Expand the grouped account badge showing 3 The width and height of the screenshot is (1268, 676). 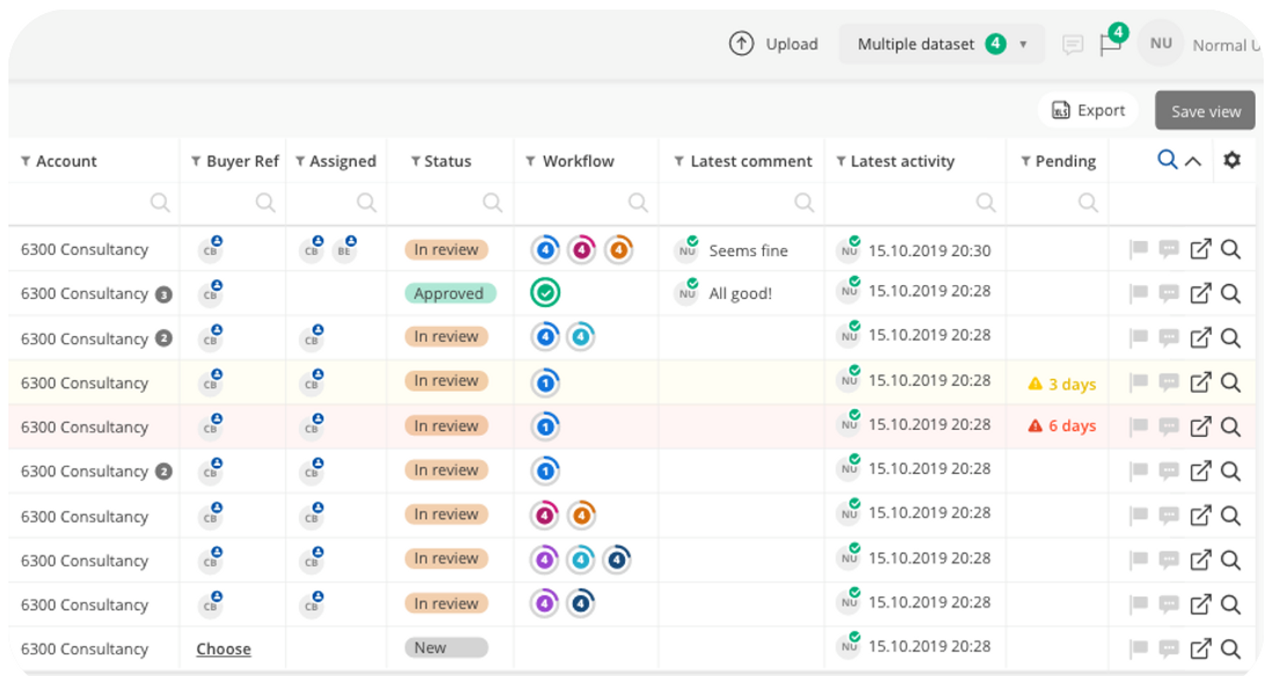[164, 294]
